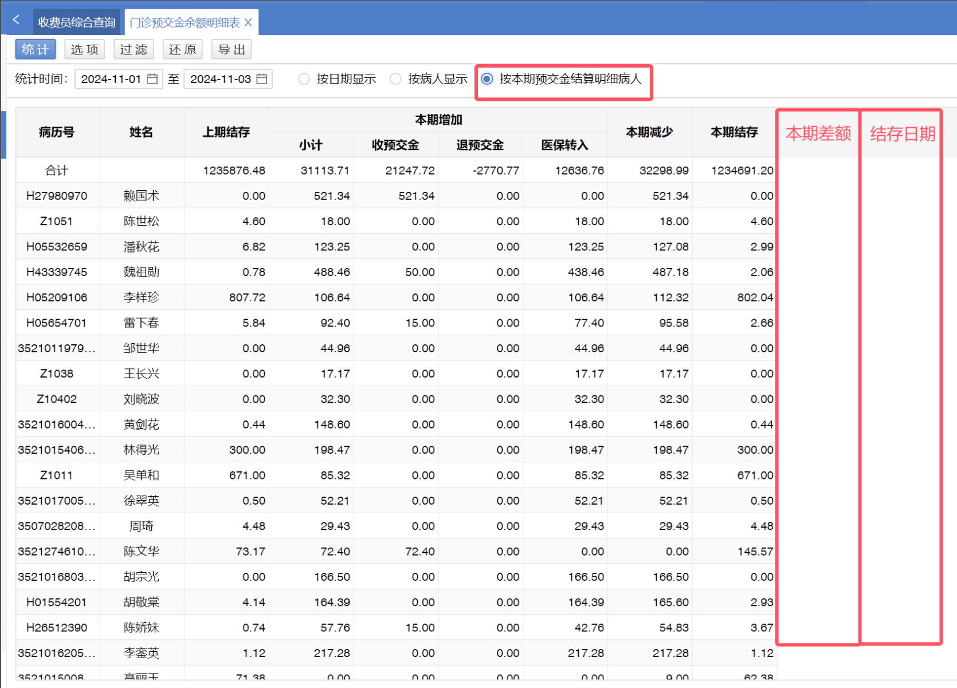Select patient 刘晓波
Image resolution: width=957 pixels, height=688 pixels.
tap(142, 399)
